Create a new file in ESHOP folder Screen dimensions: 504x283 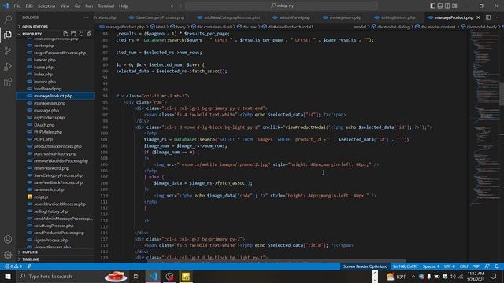65,34
